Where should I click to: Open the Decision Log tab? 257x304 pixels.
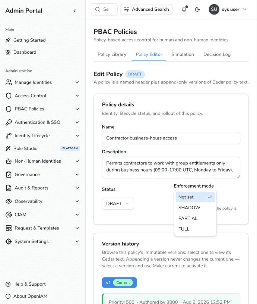[217, 54]
